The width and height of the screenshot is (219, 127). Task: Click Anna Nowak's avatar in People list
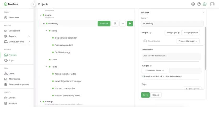[145, 41]
